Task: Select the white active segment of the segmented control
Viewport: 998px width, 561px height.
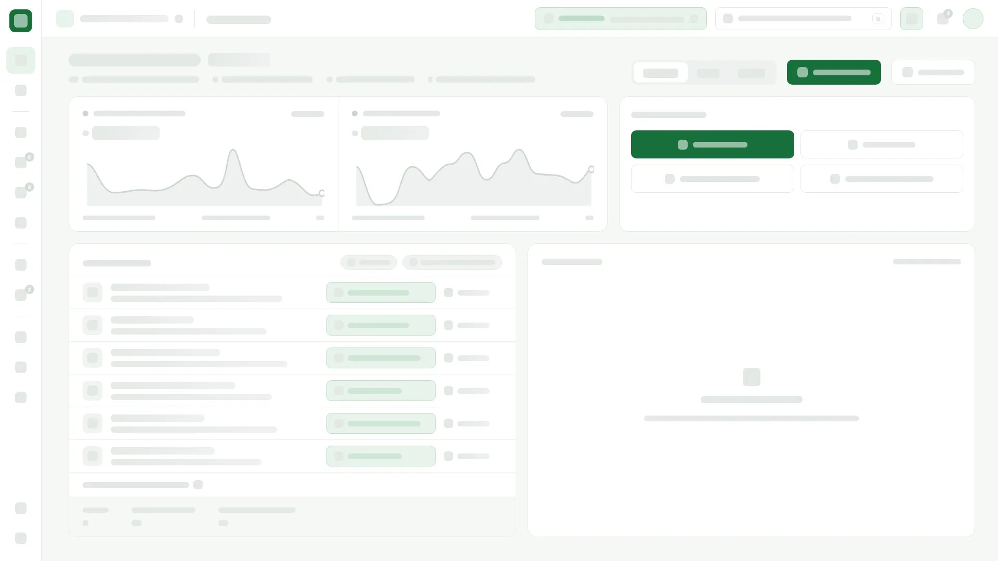Action: point(660,73)
